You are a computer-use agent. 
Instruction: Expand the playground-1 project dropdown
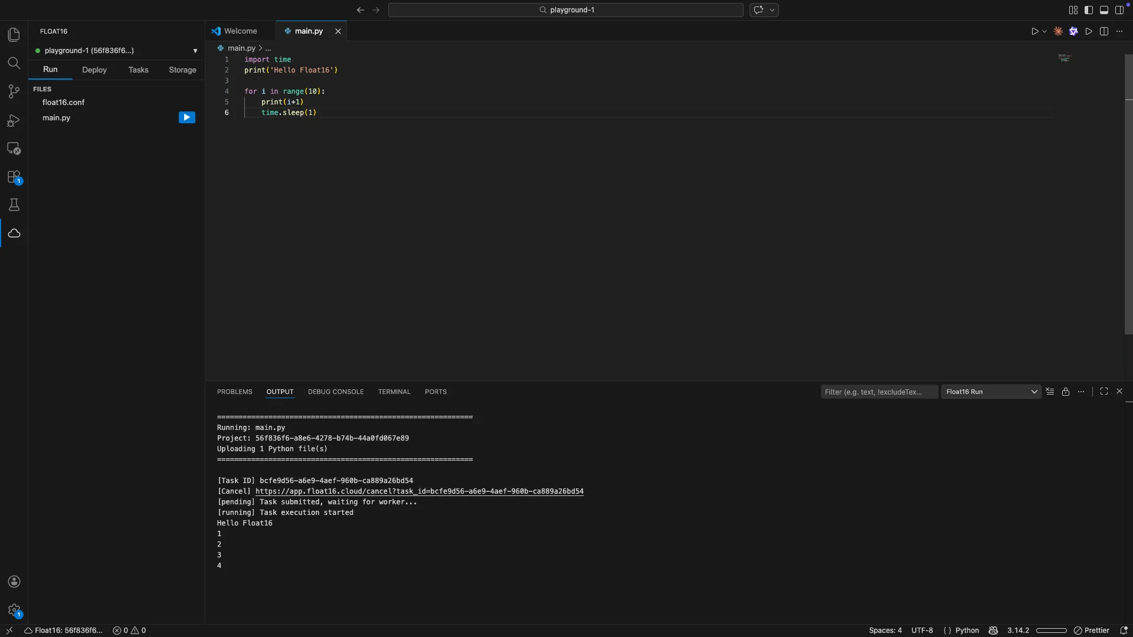(195, 51)
